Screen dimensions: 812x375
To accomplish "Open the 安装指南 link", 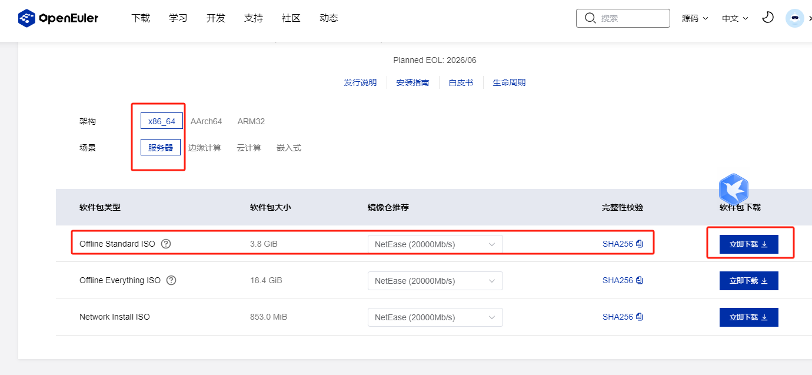I will (412, 82).
